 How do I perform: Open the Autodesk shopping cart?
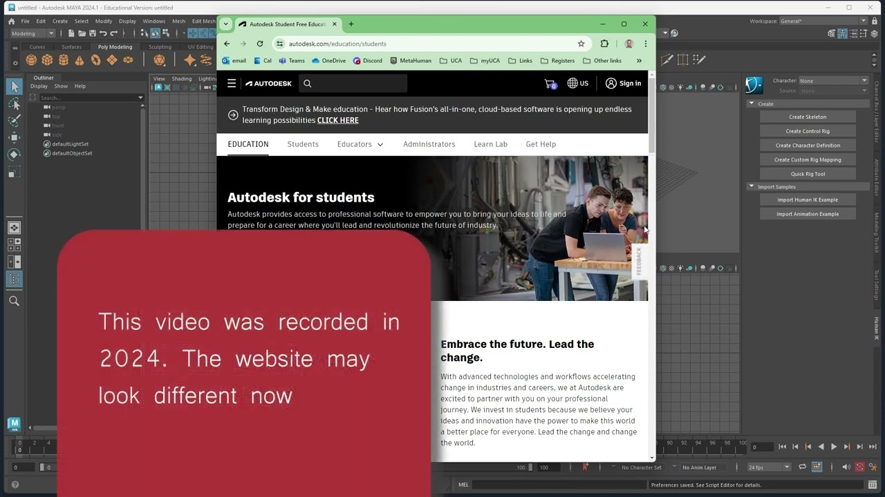(550, 84)
